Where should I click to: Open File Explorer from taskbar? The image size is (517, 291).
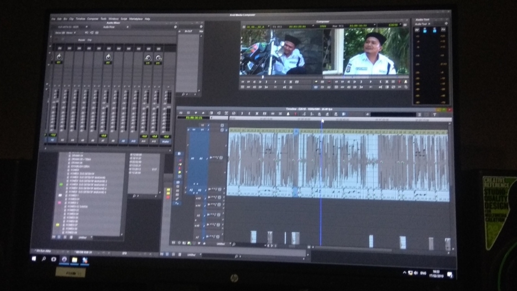click(x=75, y=260)
